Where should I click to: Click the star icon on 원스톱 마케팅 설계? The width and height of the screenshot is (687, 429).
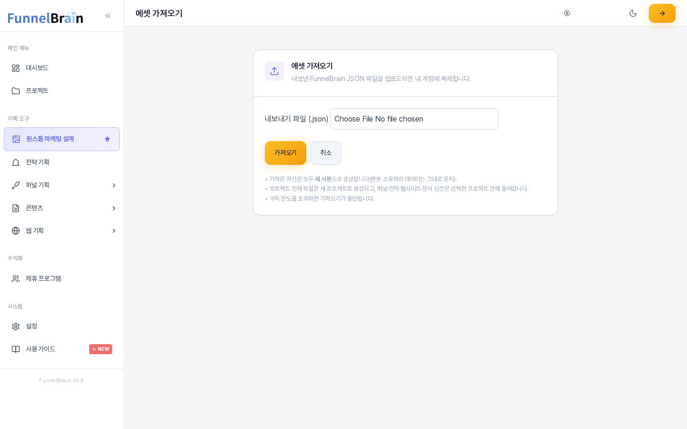coord(107,139)
